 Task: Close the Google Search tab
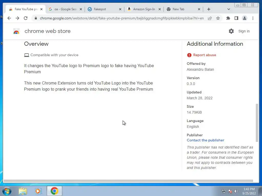pos(81,9)
